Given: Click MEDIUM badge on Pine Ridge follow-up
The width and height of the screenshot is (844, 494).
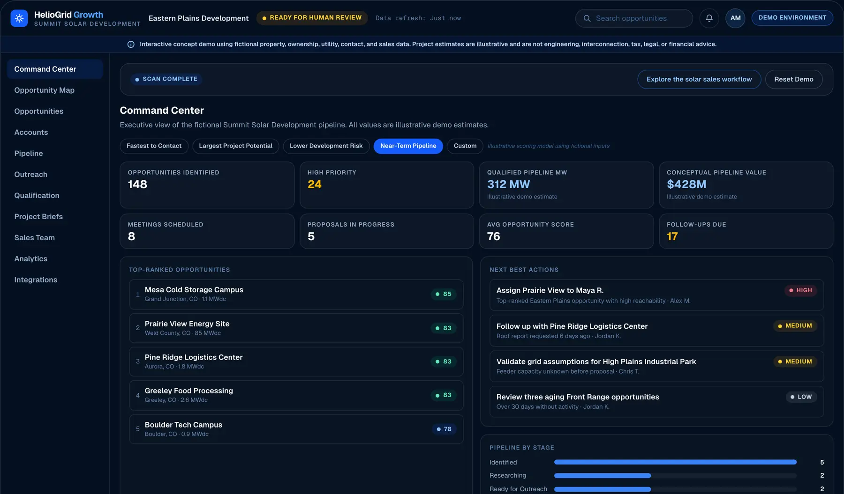Looking at the screenshot, I should click(795, 326).
